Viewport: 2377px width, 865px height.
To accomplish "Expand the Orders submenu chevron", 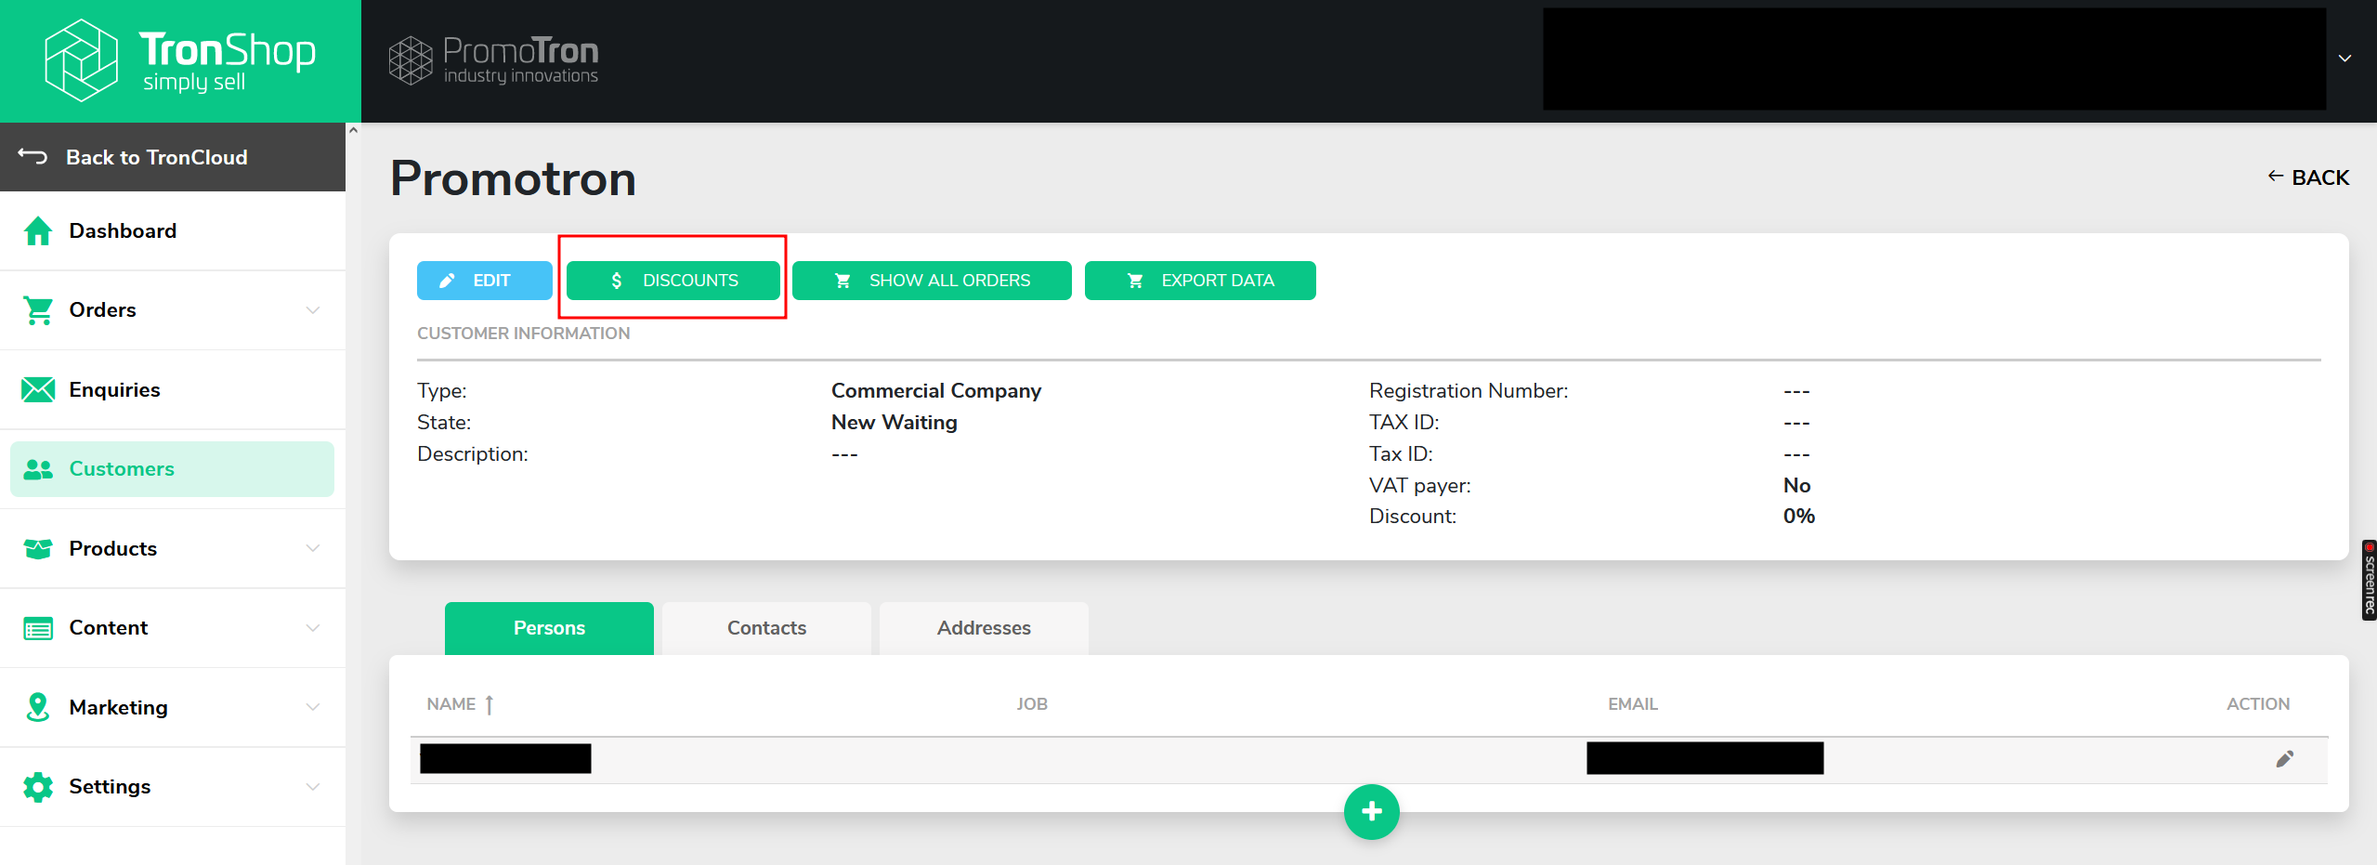I will (x=313, y=309).
